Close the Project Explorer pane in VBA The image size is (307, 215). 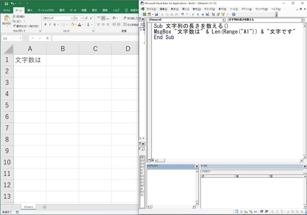[x=143, y=19]
